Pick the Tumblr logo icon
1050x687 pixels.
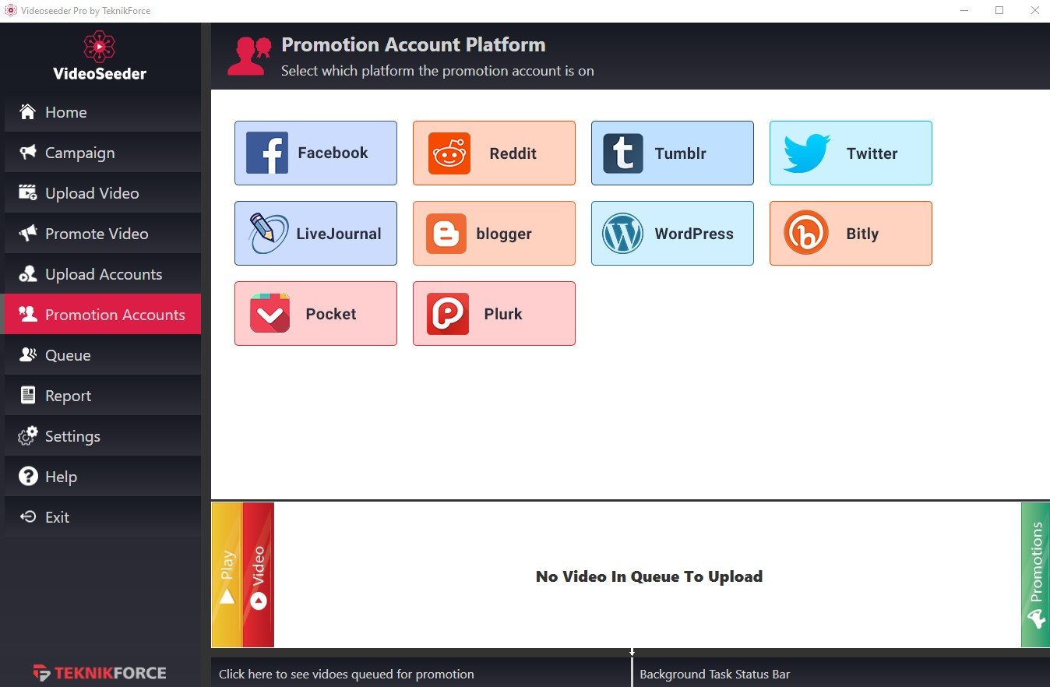tap(623, 153)
